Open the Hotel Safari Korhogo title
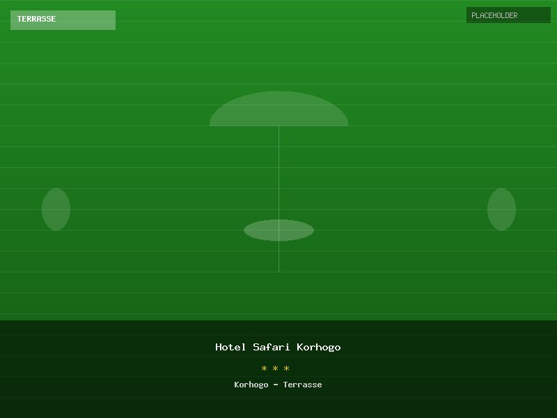557x418 pixels. [x=278, y=347]
